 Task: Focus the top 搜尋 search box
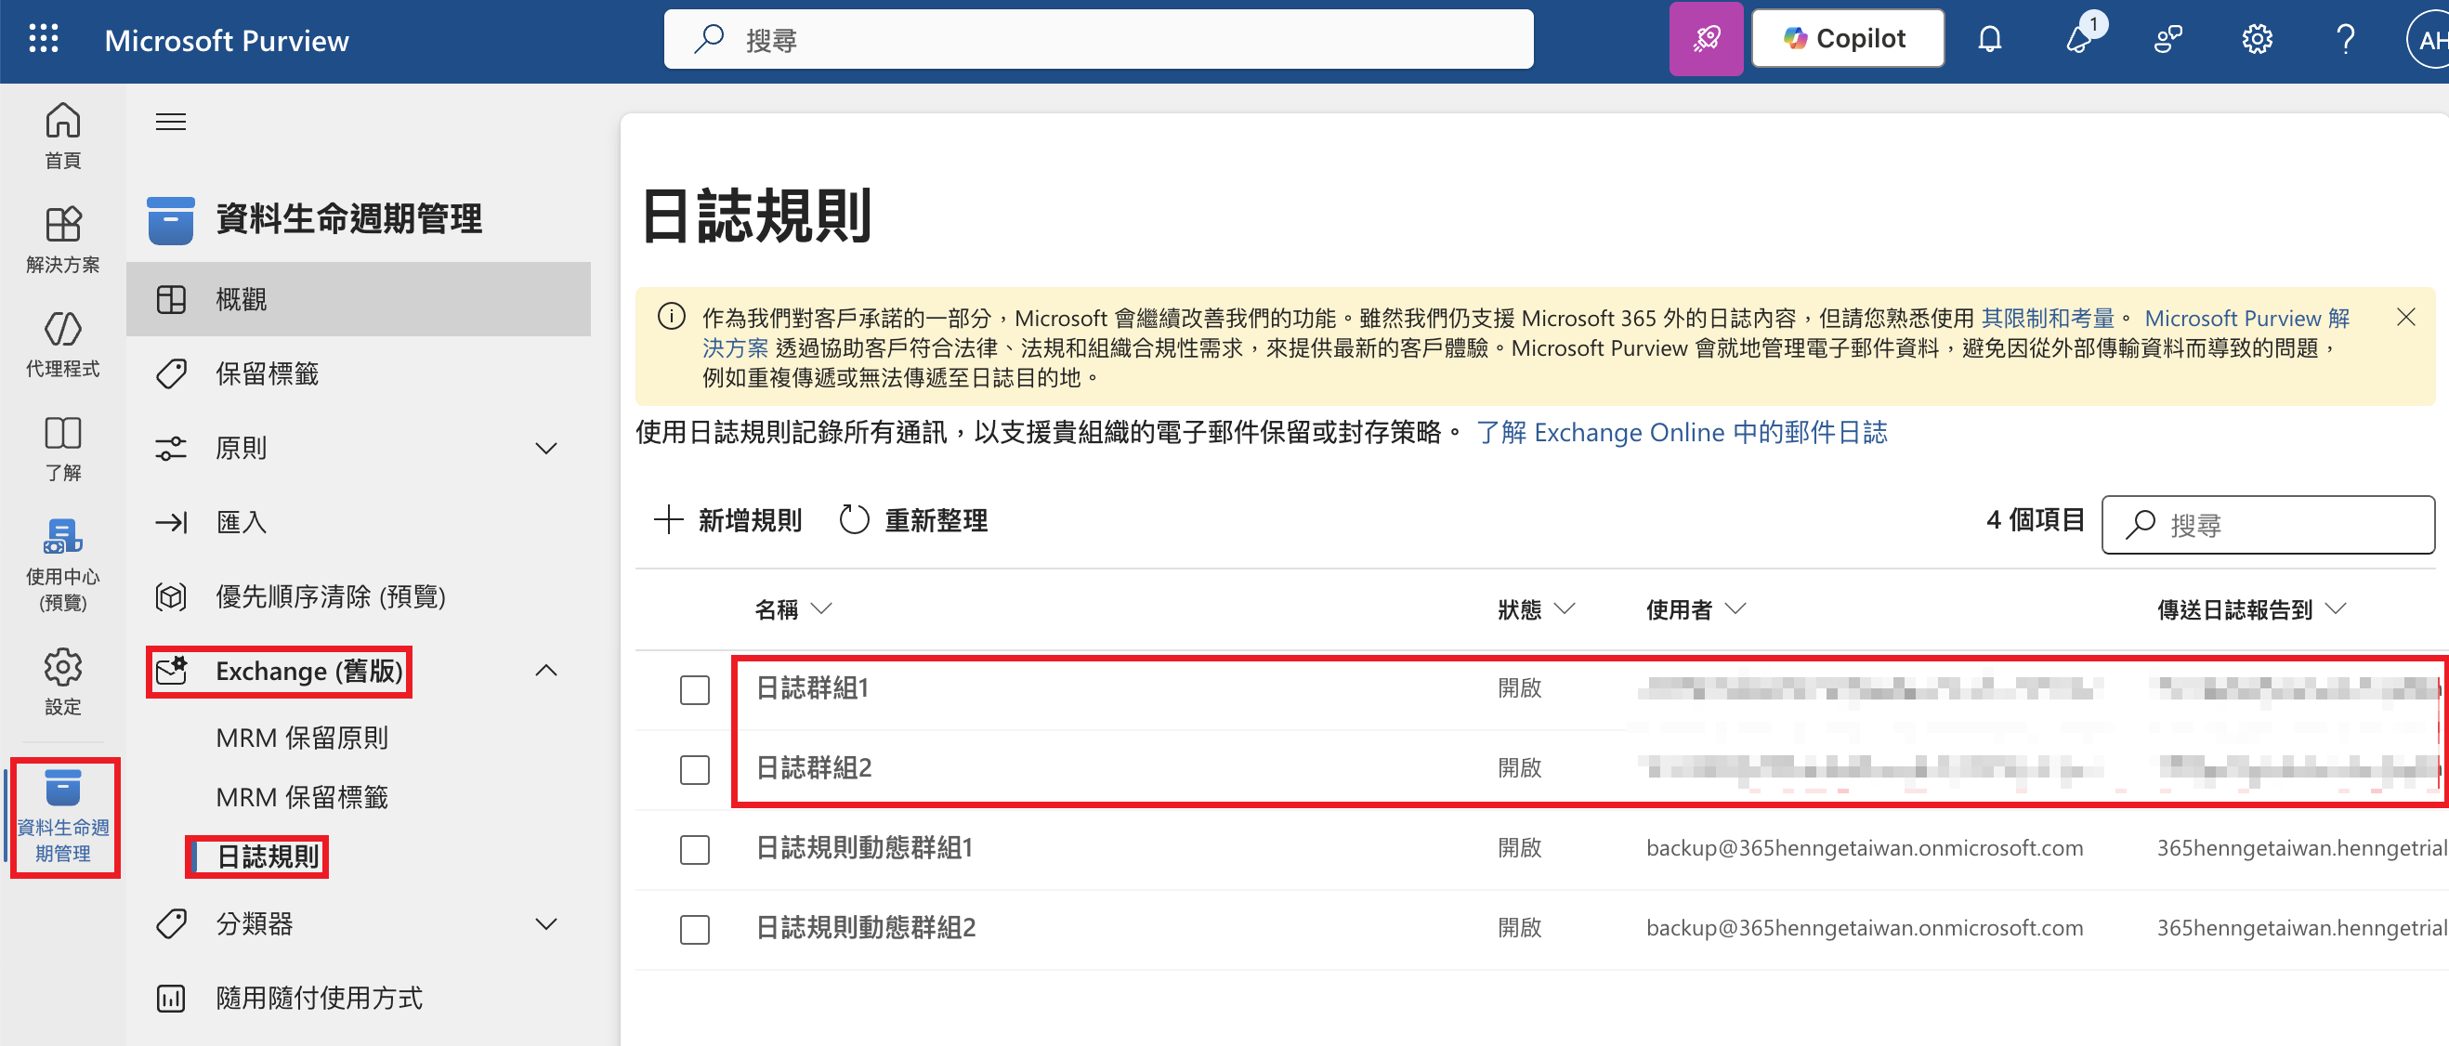(x=1098, y=39)
